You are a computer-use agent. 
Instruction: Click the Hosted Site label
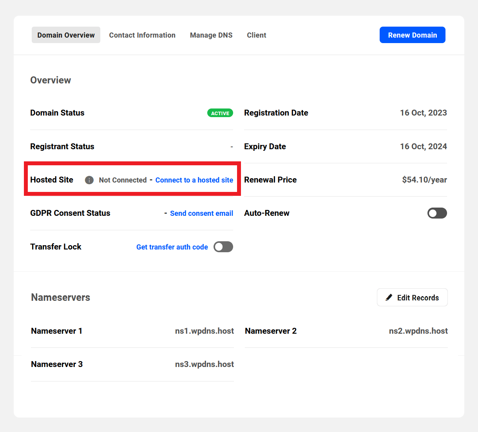click(52, 180)
